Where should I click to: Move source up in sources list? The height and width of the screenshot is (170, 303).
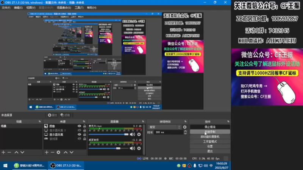[66, 152]
